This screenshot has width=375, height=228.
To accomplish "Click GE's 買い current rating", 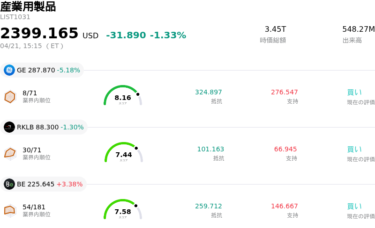I will pos(354,92).
